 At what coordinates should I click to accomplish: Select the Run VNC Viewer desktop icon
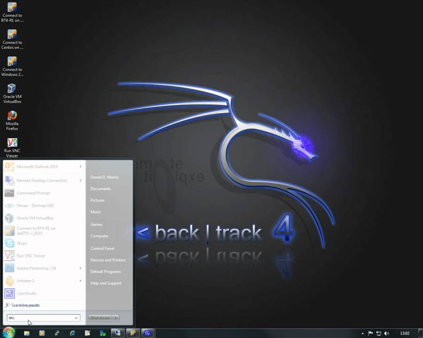(x=12, y=148)
